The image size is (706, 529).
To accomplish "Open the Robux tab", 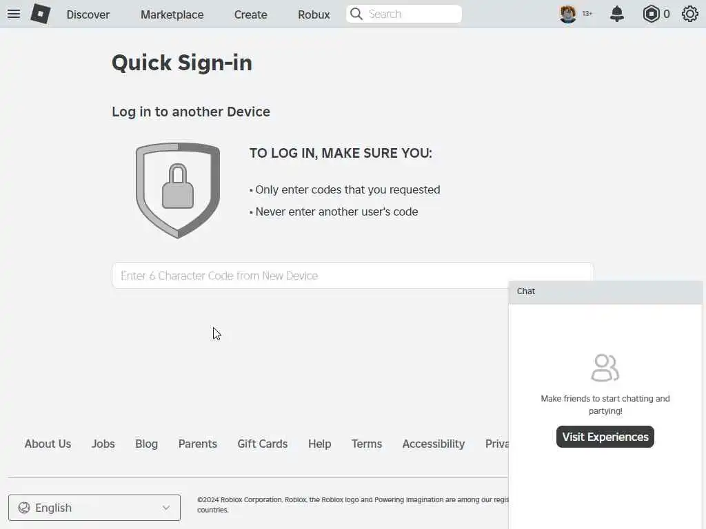I will point(314,14).
